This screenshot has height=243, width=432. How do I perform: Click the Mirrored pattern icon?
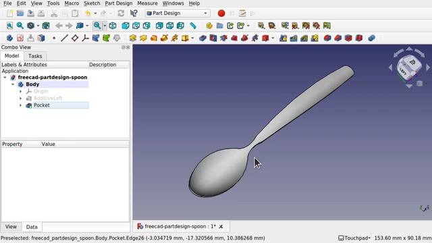[283, 38]
